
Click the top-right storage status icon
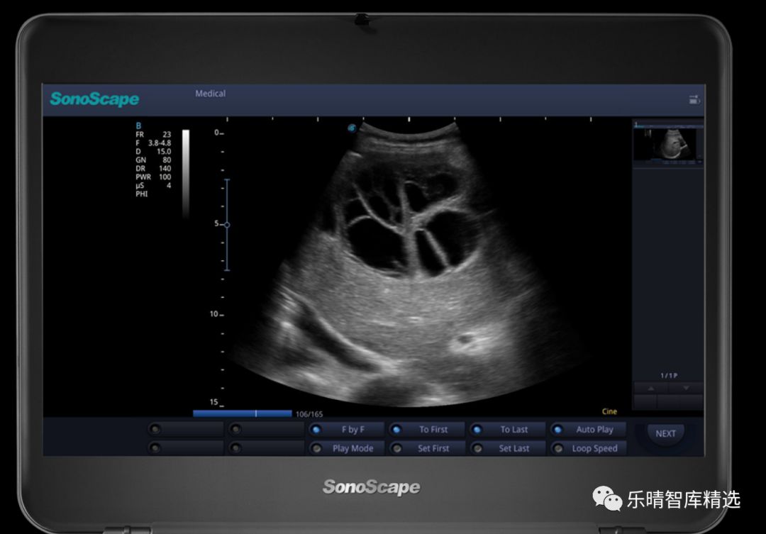coord(694,100)
